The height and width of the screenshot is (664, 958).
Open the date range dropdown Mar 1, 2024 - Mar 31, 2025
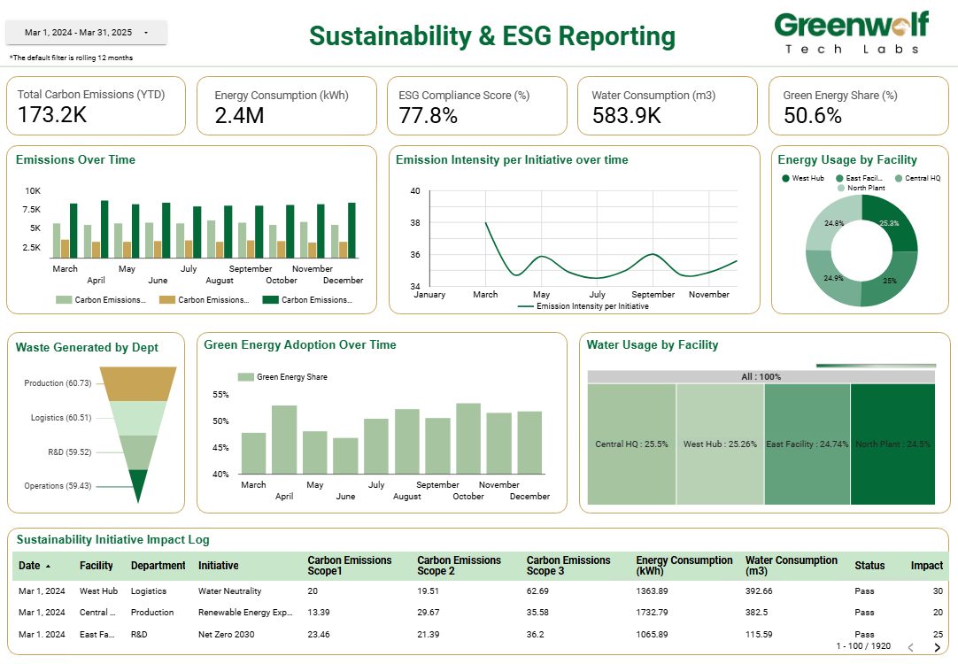click(x=86, y=33)
